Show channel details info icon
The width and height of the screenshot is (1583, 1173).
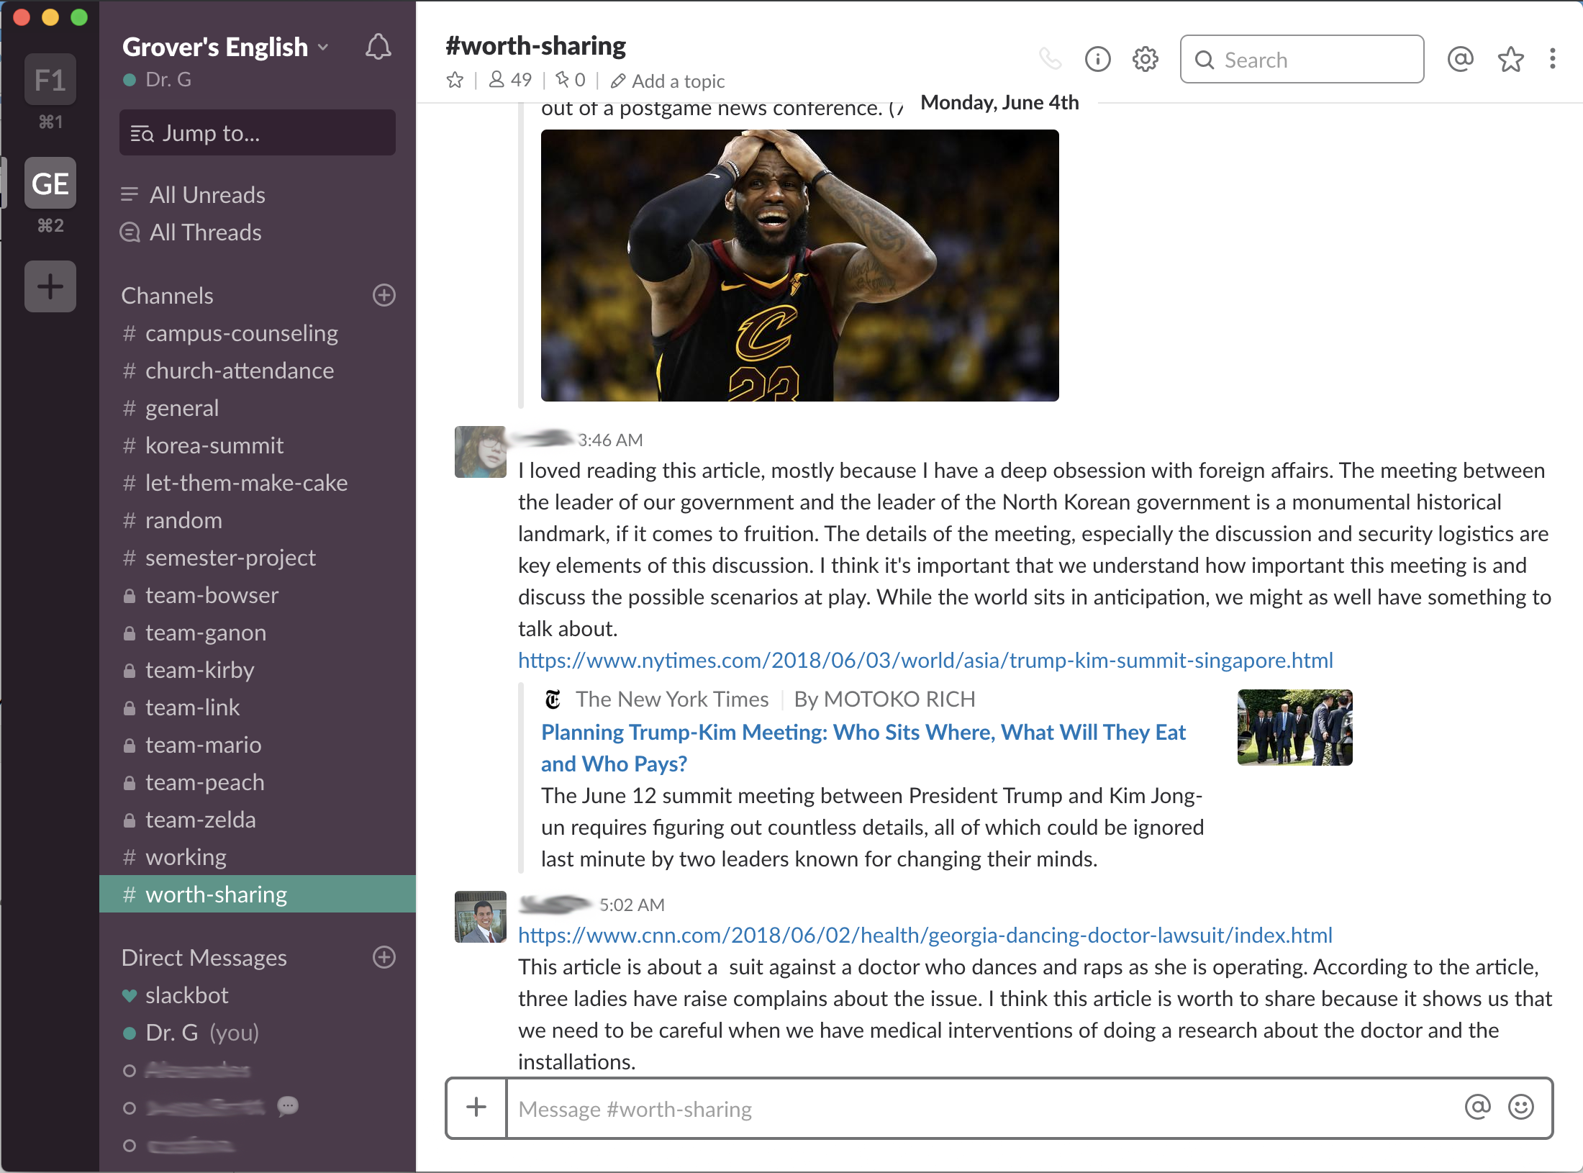1097,59
